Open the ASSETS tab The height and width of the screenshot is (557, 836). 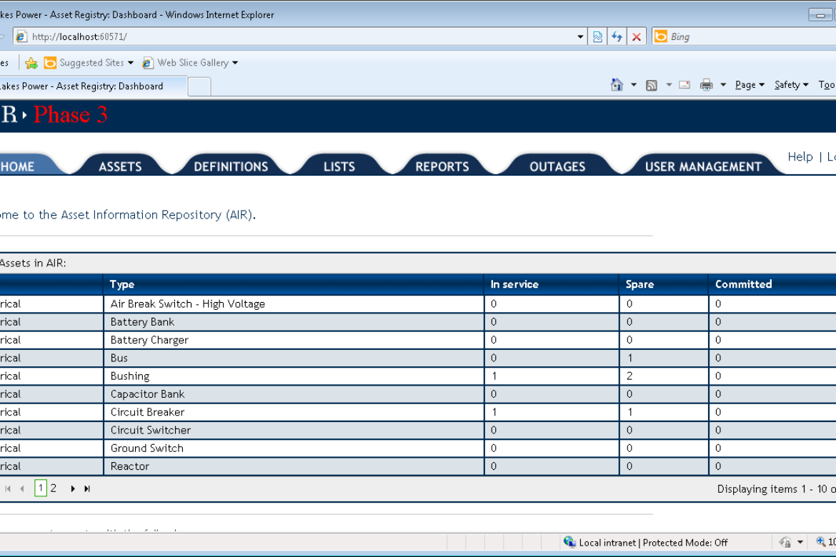(121, 166)
